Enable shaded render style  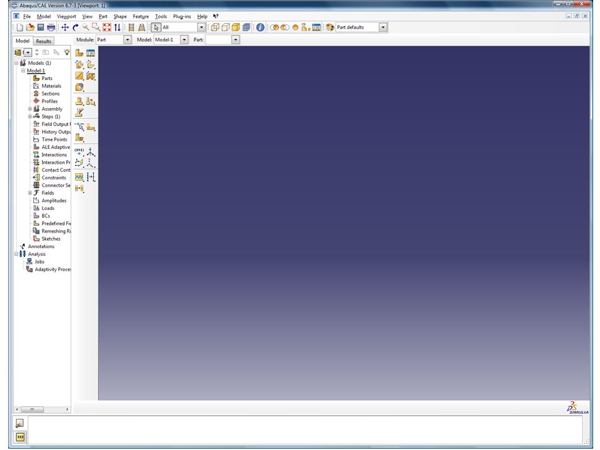(x=236, y=27)
